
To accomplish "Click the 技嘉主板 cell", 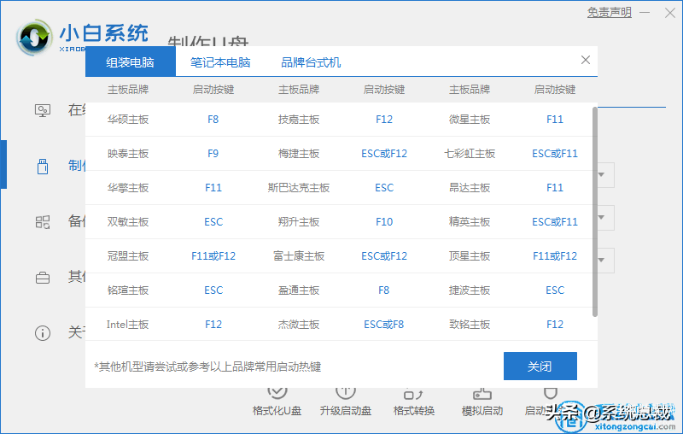I will point(299,120).
